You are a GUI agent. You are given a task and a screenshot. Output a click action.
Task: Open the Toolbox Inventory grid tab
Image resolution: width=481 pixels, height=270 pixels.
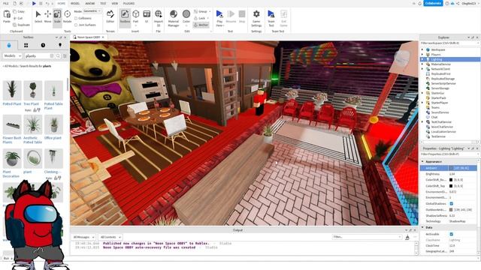tap(26, 45)
